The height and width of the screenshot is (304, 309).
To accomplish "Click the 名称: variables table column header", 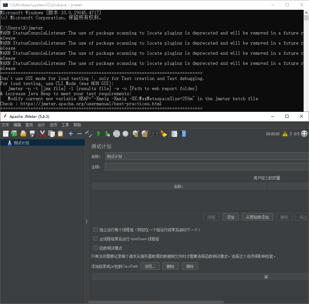I will [x=179, y=186].
